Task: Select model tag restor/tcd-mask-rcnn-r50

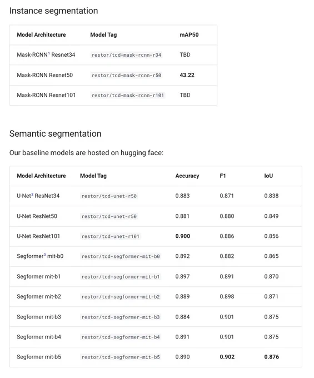Action: click(126, 75)
